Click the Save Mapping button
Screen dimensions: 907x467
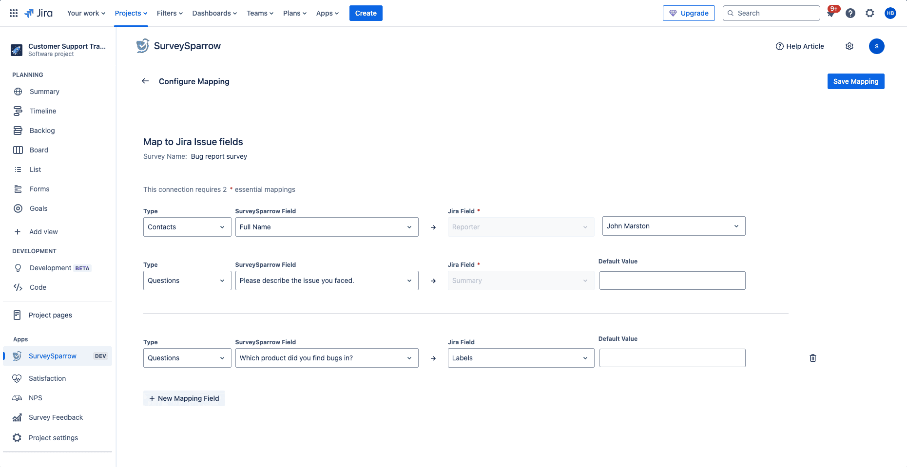[x=855, y=81]
